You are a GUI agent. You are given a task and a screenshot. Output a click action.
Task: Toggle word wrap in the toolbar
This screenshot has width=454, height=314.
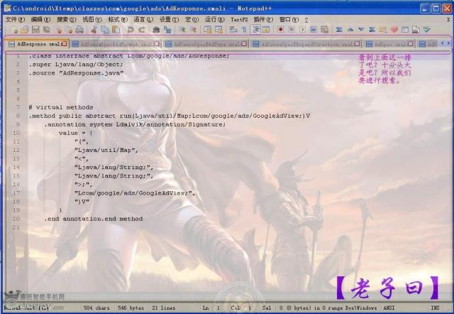click(x=233, y=30)
